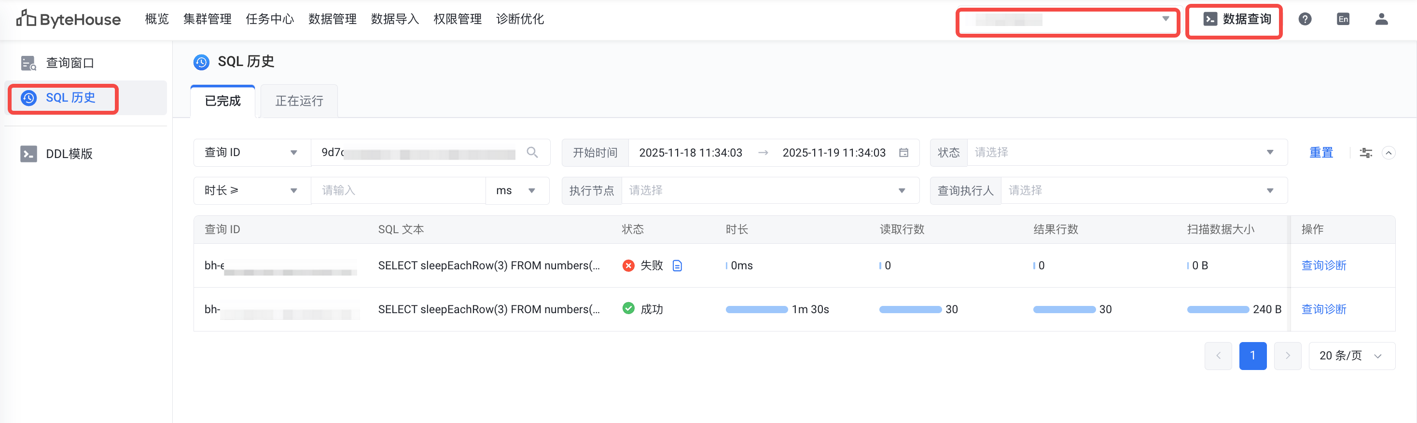Open the 执行节点 select dropdown

[x=770, y=191]
